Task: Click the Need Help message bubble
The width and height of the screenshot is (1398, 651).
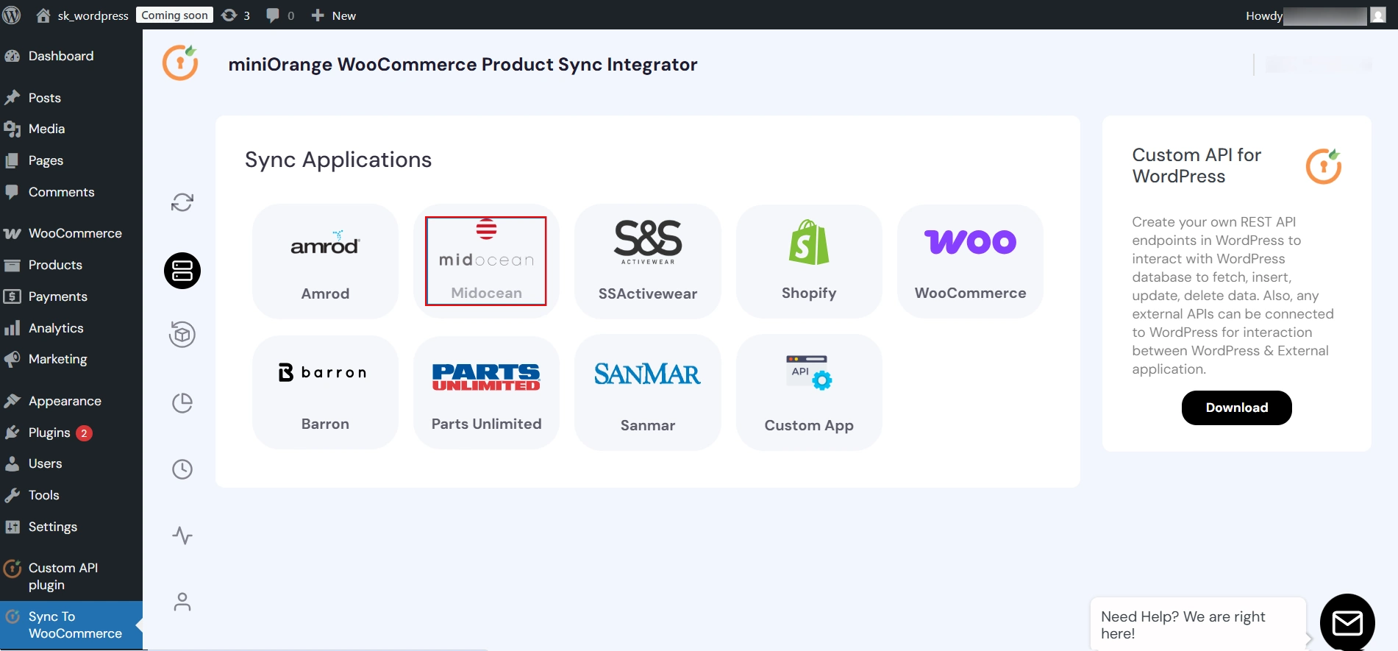Action: [x=1199, y=625]
